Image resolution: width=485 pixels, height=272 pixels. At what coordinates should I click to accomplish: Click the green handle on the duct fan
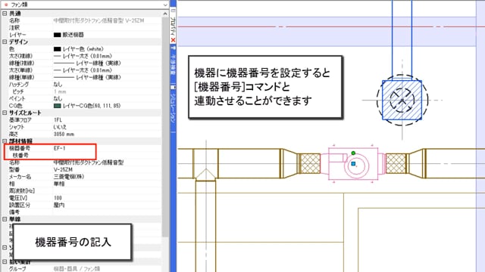click(353, 153)
